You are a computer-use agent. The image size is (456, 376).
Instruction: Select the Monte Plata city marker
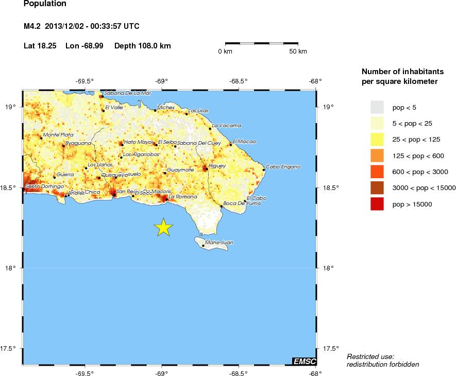41,138
